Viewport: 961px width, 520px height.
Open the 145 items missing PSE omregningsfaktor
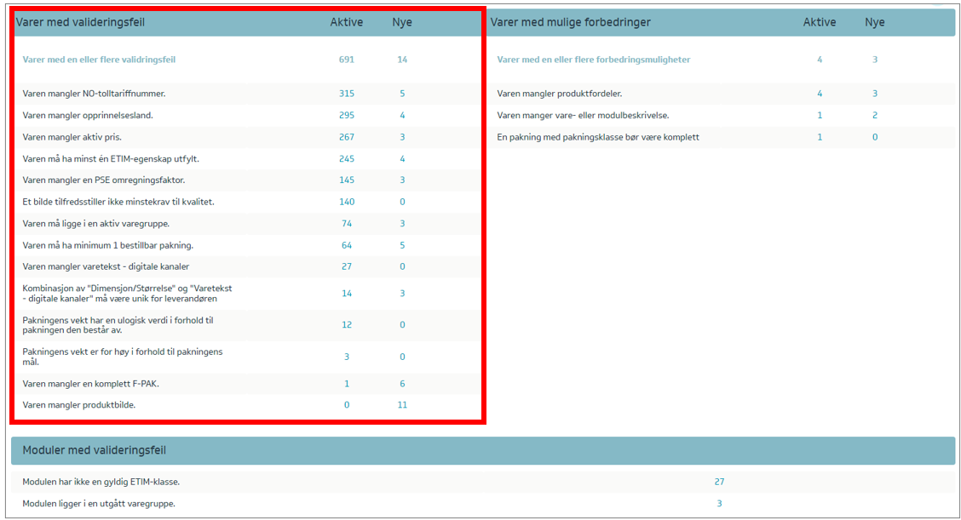pyautogui.click(x=346, y=180)
